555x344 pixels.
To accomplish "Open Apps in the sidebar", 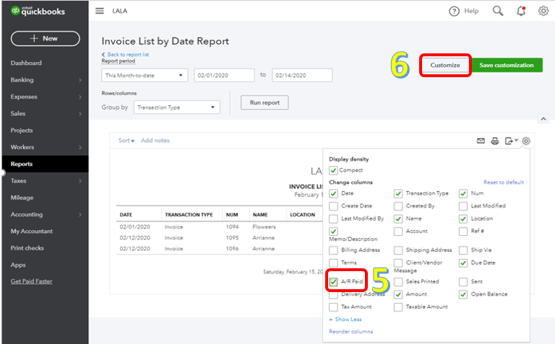I will tap(18, 265).
